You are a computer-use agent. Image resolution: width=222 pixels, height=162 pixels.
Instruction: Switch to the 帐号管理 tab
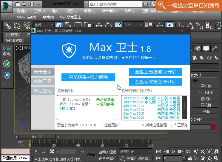pos(42,91)
